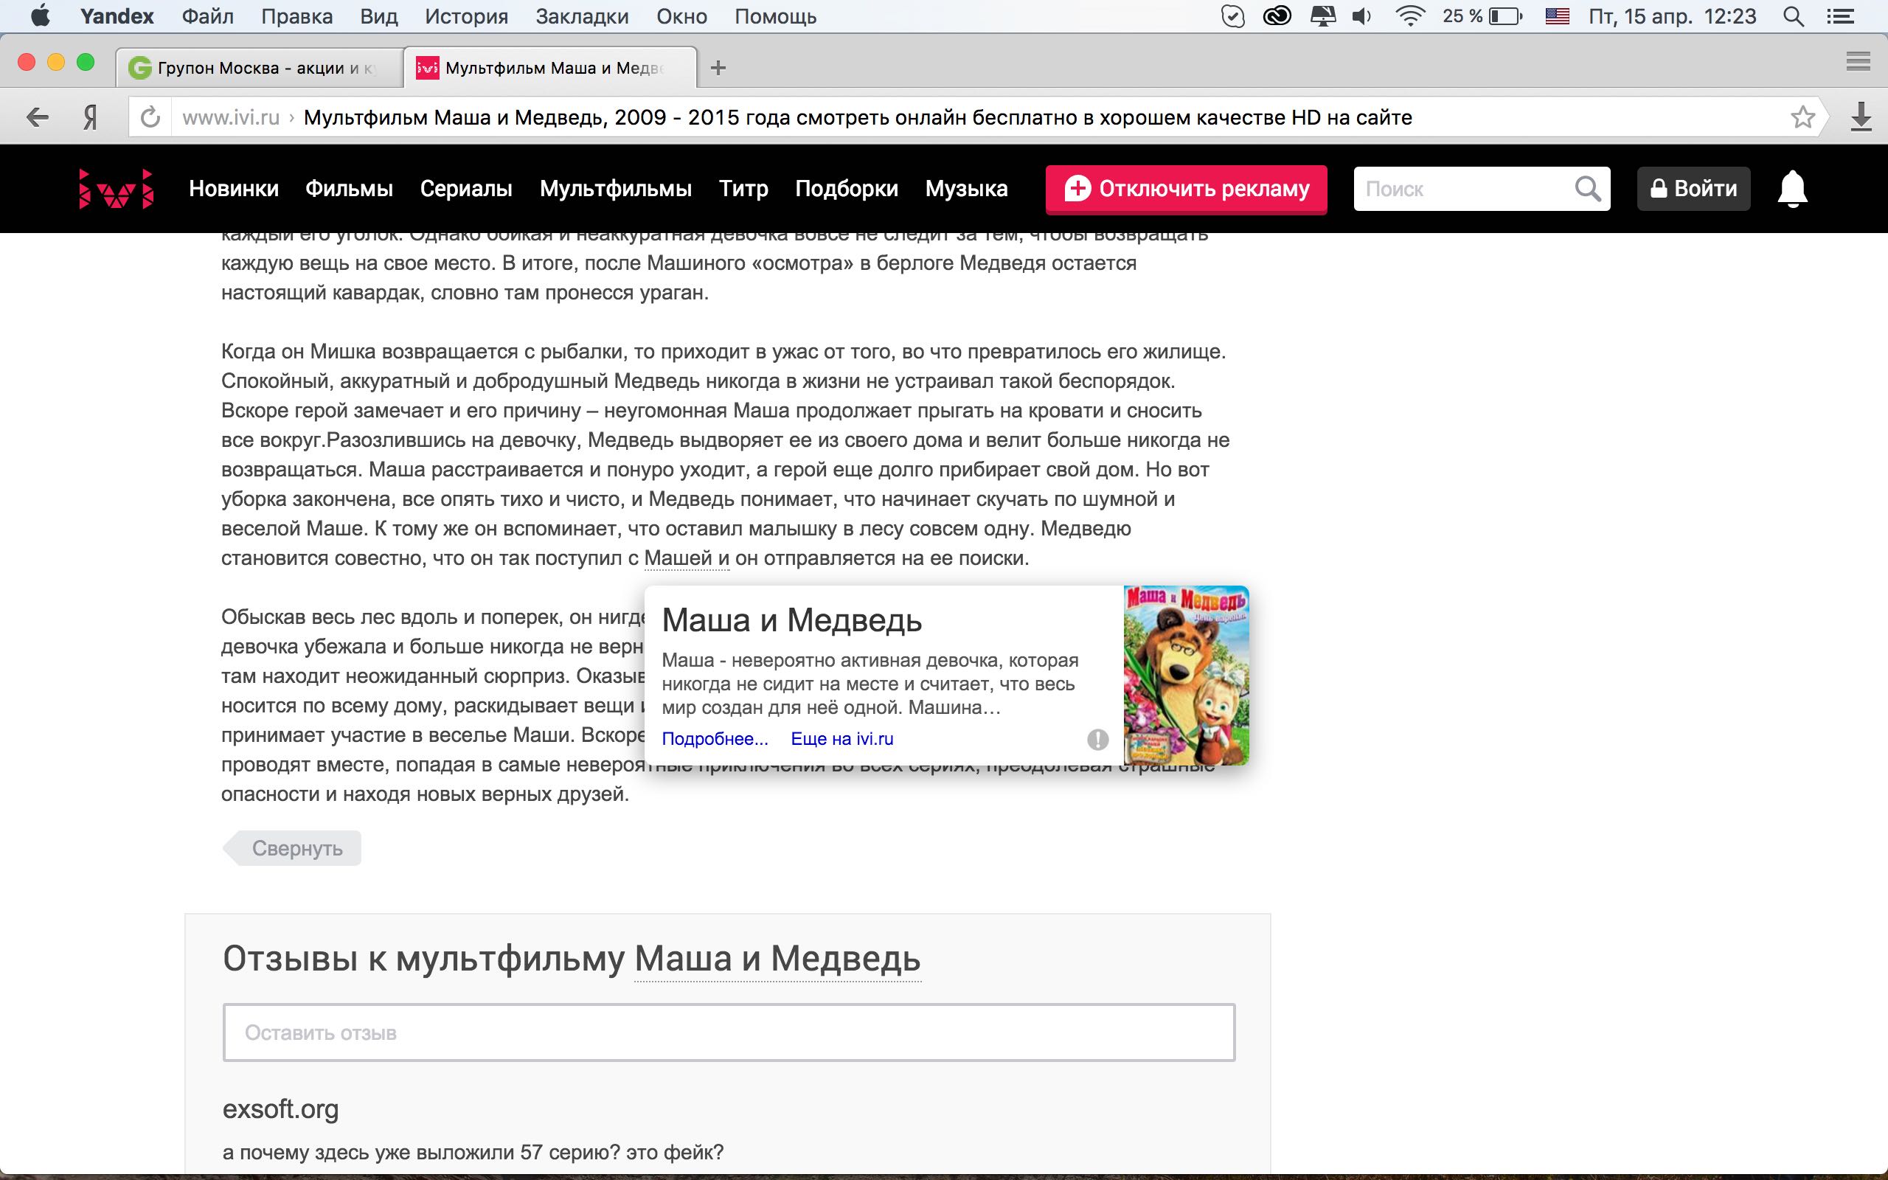Open the Сериалы section
1888x1180 pixels.
[466, 189]
